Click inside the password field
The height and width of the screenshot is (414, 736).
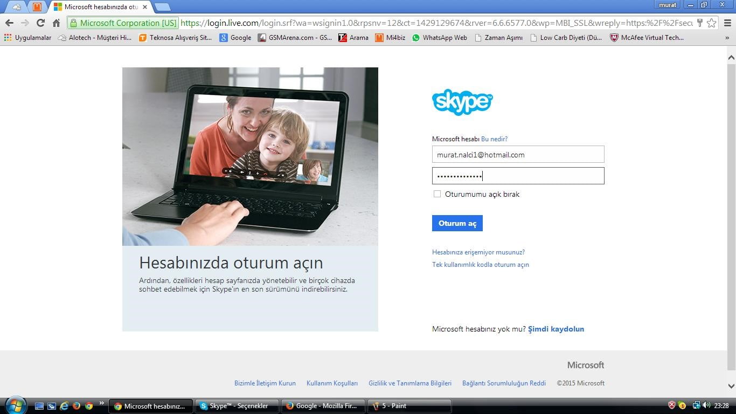pos(517,175)
